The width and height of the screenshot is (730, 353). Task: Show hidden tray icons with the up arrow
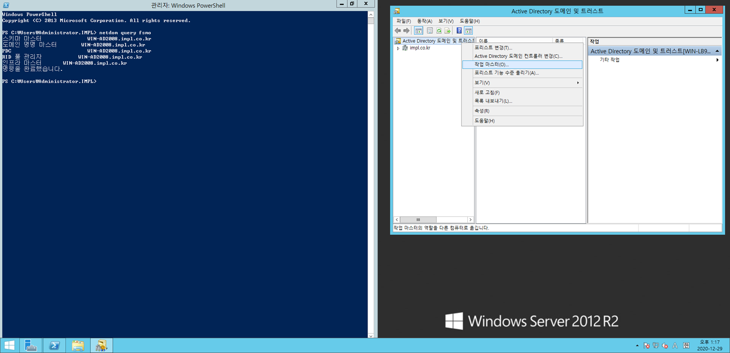(x=637, y=346)
